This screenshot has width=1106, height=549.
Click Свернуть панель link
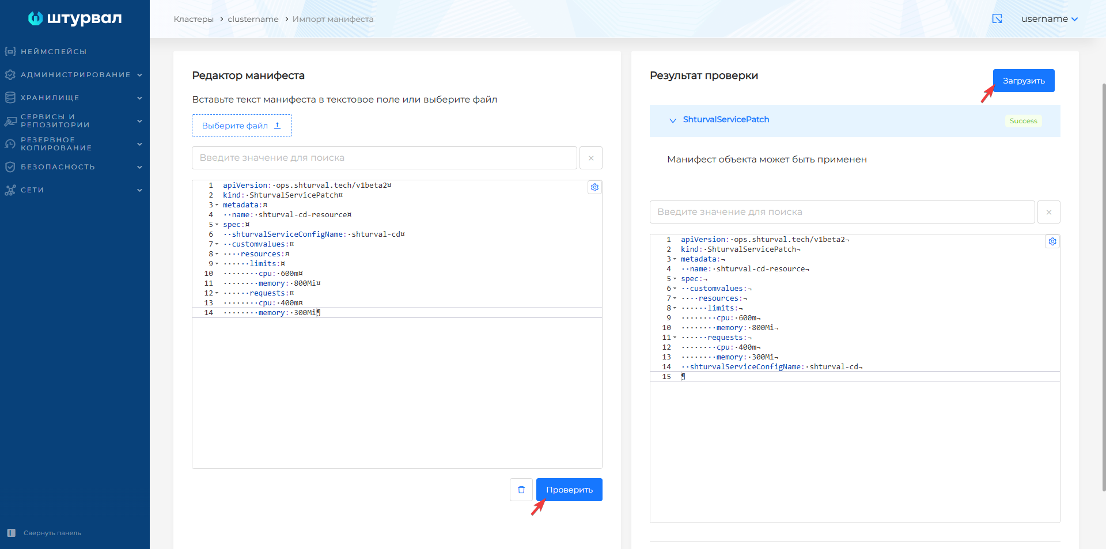pyautogui.click(x=52, y=533)
